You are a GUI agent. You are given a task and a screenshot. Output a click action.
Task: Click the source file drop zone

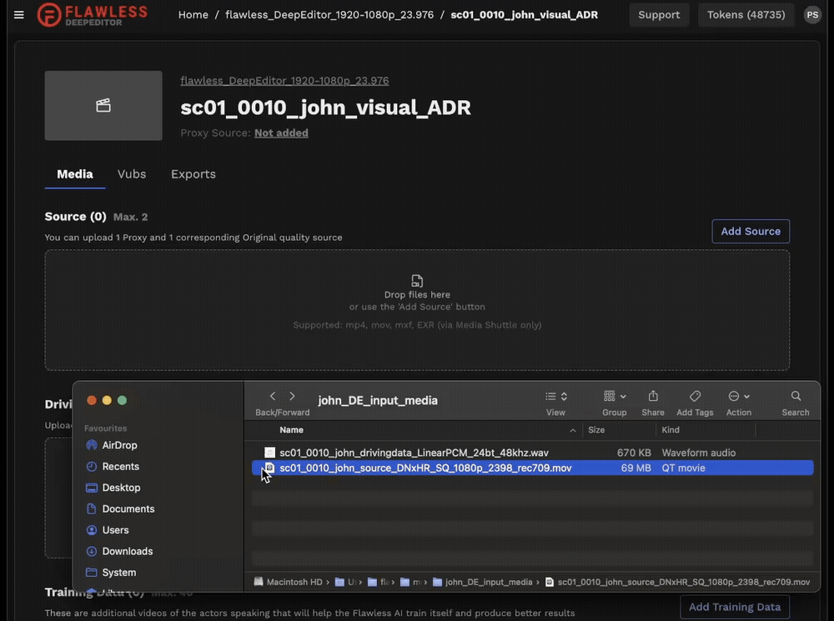[417, 310]
